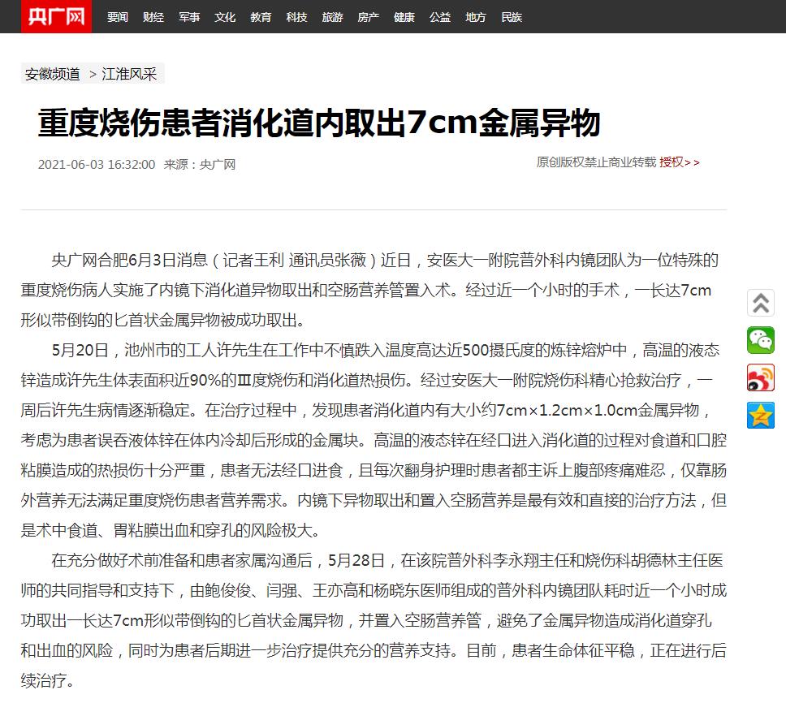Navigate to 科技 section

click(296, 17)
